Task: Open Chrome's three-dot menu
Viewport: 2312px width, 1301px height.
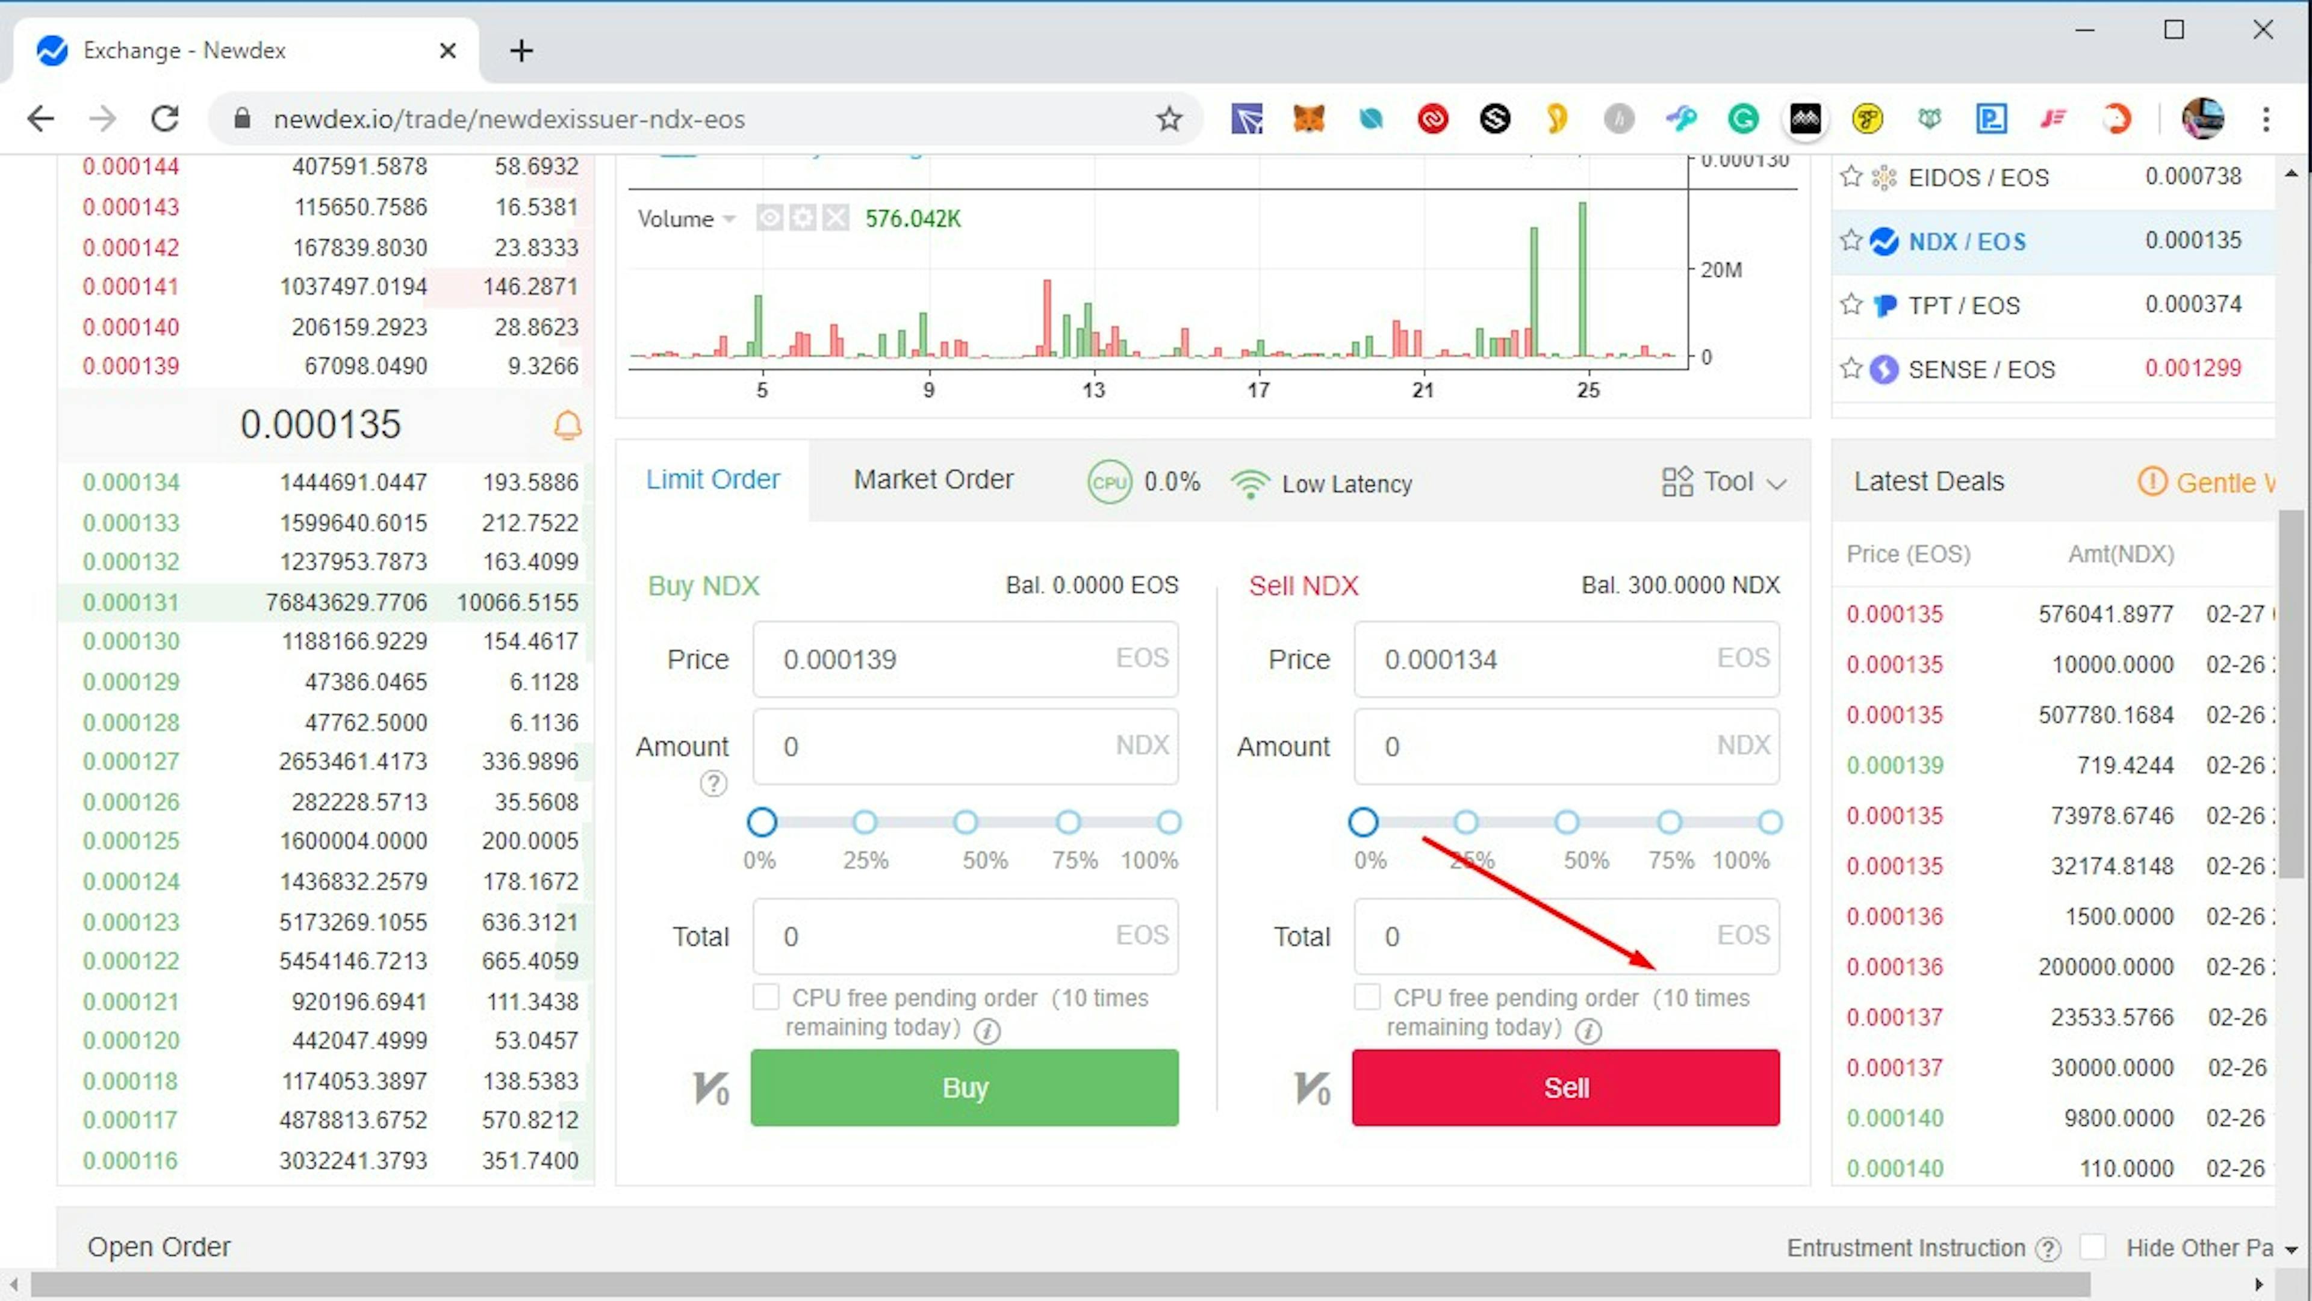Action: (2266, 119)
